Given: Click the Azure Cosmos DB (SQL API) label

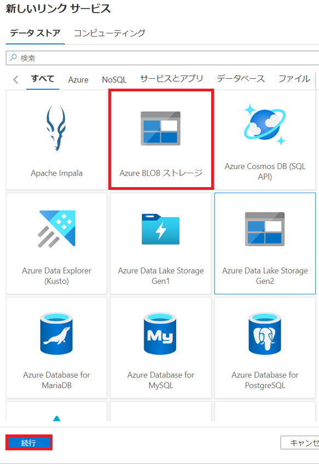Looking at the screenshot, I should click(265, 171).
